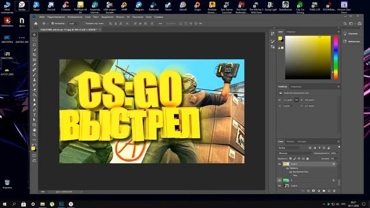Select the Blur tool
This screenshot has width=370, height=208.
[x=34, y=100]
